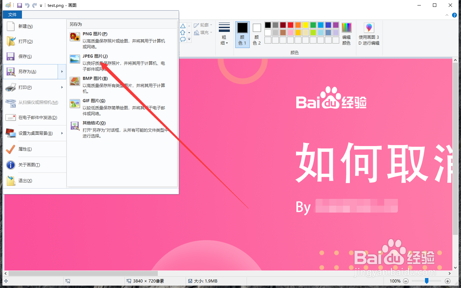Viewport: 461px width, 288px height.
Task: Click the 大小: 1.9MB file size readout
Action: pyautogui.click(x=205, y=281)
